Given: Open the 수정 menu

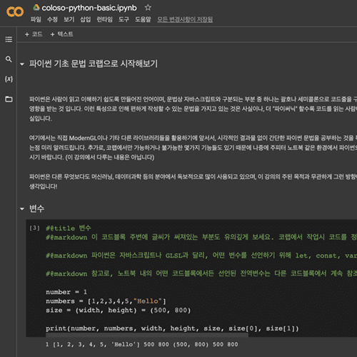Looking at the screenshot, I should (52, 19).
